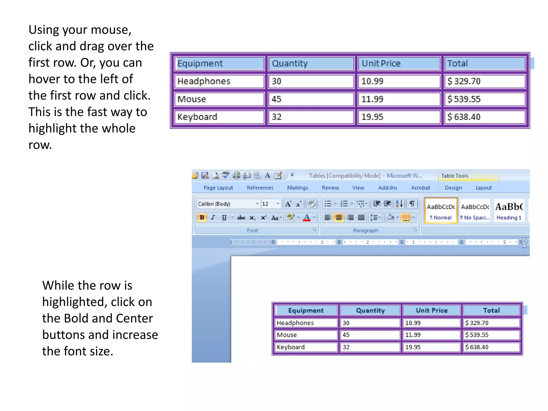Click the Justify alignment icon
Image resolution: width=548 pixels, height=411 pixels.
[361, 218]
